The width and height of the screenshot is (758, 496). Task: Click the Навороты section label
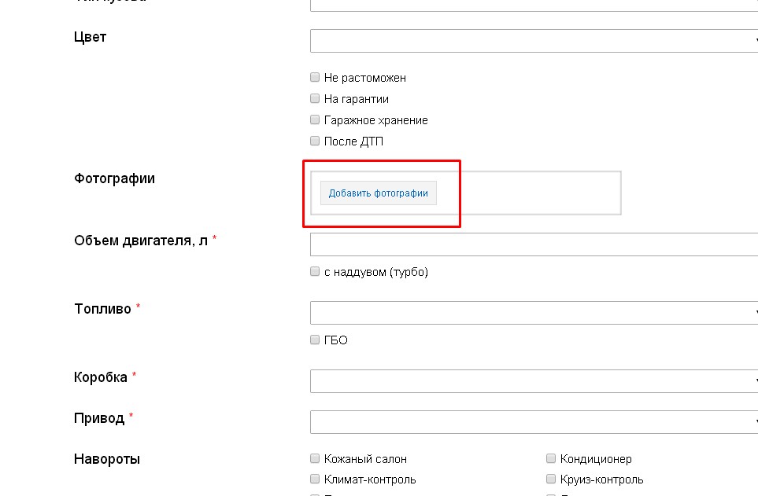[107, 459]
